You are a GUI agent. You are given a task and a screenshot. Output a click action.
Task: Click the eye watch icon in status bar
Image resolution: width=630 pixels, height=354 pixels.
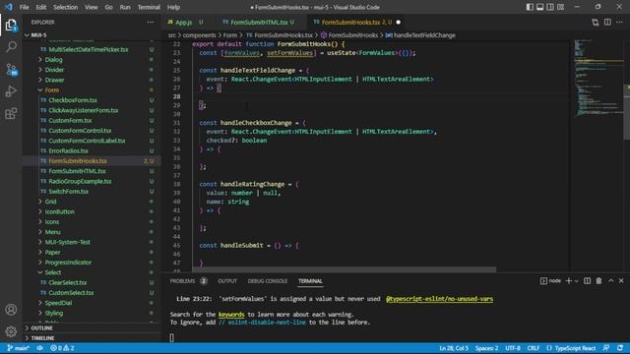pyautogui.click(x=39, y=348)
